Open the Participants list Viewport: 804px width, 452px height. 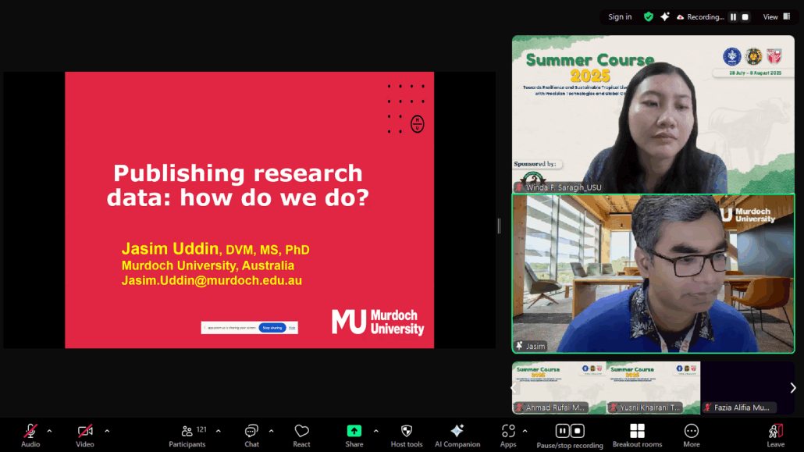pyautogui.click(x=187, y=434)
